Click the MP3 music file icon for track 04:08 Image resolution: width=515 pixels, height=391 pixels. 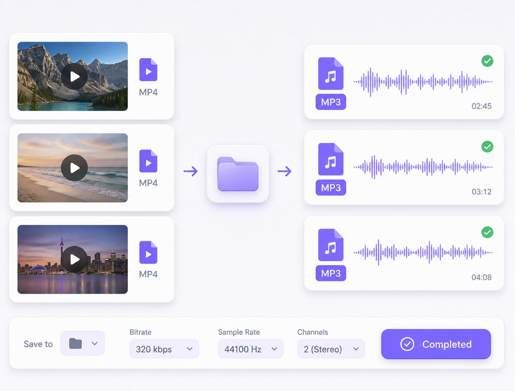tap(331, 245)
